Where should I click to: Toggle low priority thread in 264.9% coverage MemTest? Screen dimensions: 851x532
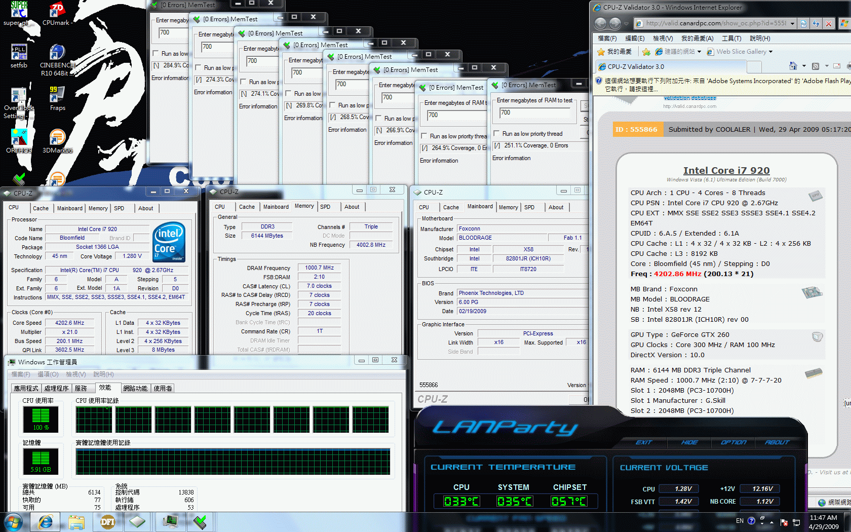[x=424, y=136]
